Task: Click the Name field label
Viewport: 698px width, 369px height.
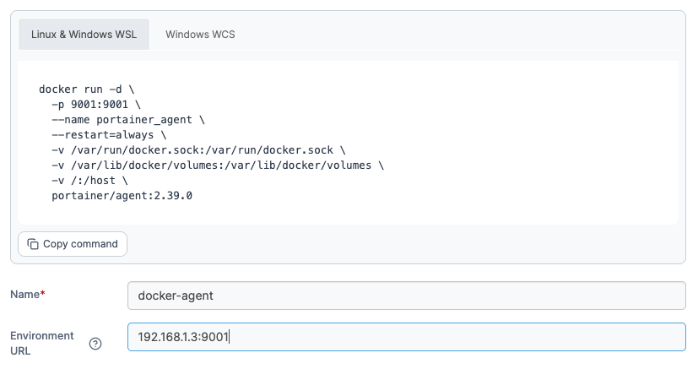Action: click(x=25, y=294)
